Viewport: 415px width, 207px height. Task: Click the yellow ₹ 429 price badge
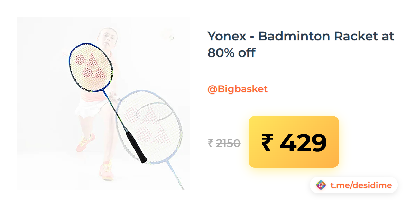294,142
